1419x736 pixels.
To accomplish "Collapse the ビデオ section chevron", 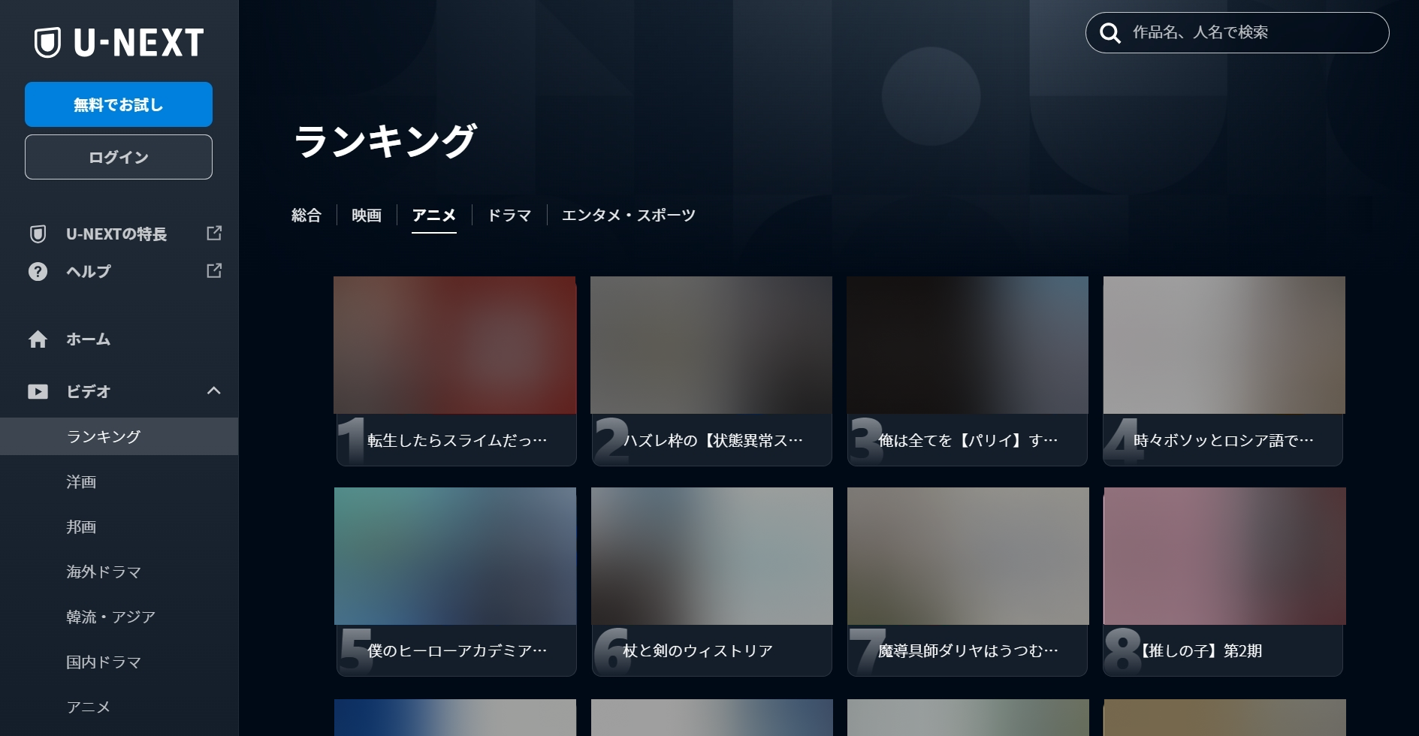I will (x=214, y=391).
